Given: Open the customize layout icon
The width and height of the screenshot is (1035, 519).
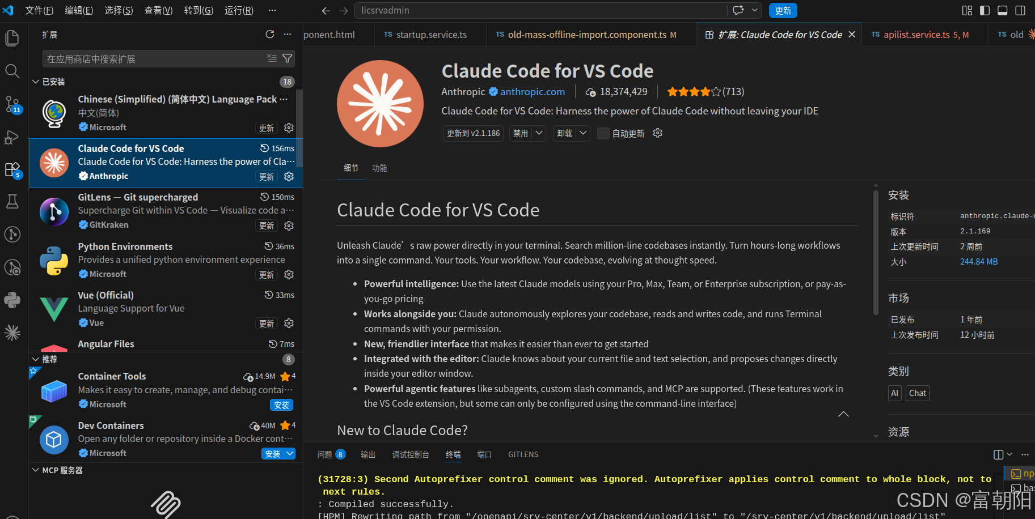Looking at the screenshot, I should (968, 10).
